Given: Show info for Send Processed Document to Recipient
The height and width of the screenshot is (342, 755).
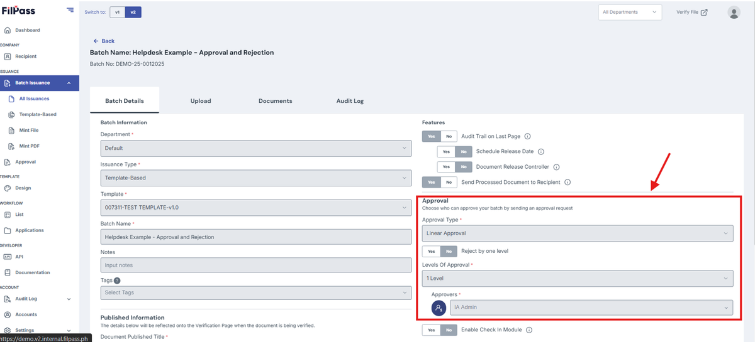Looking at the screenshot, I should click(568, 183).
